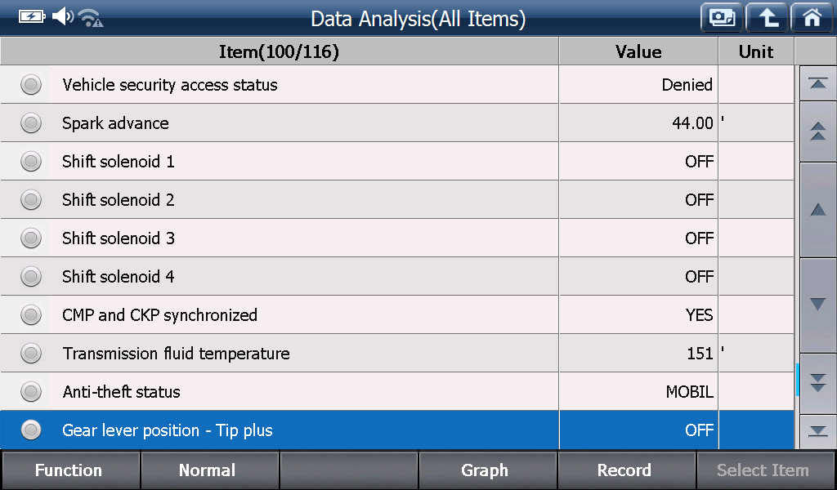Open the Function menu
Image resolution: width=837 pixels, height=490 pixels.
[x=70, y=470]
